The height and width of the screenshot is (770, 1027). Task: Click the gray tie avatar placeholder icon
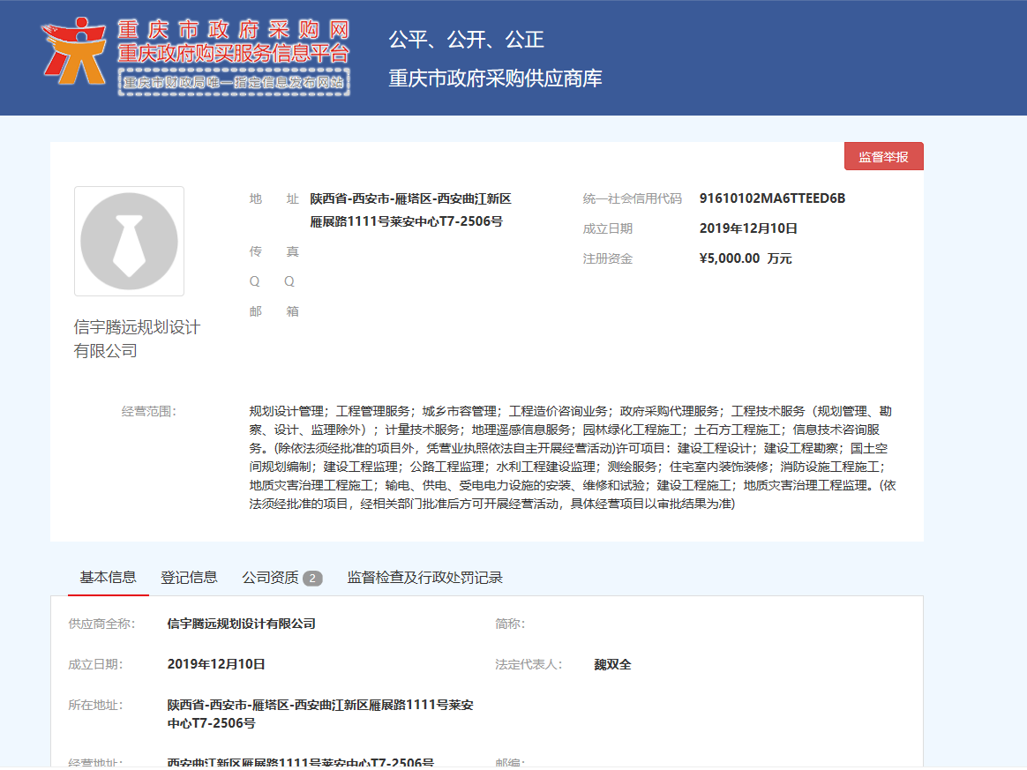129,240
